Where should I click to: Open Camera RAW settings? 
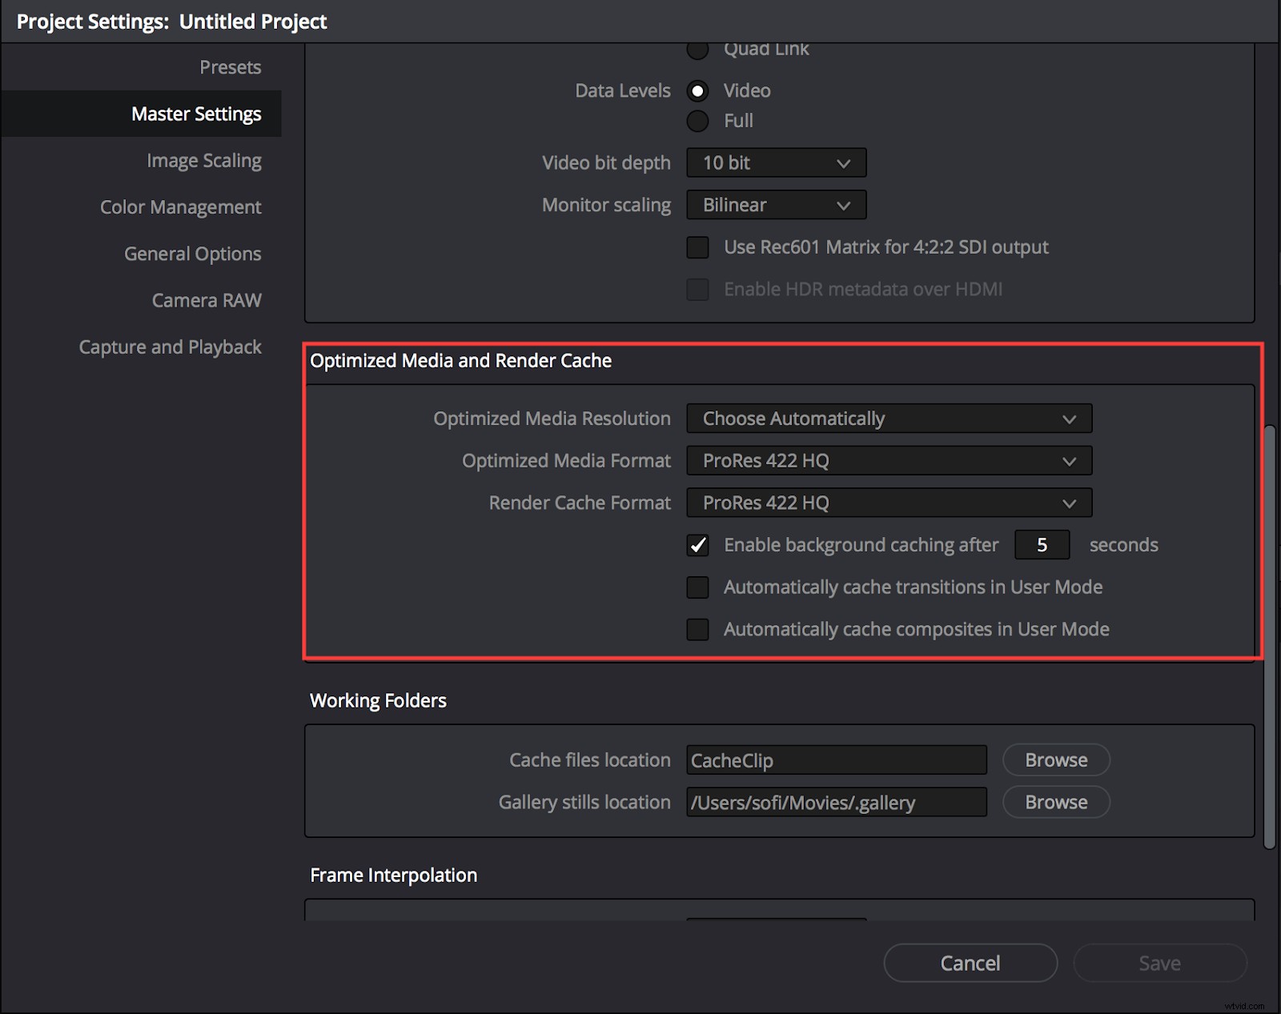click(x=207, y=300)
